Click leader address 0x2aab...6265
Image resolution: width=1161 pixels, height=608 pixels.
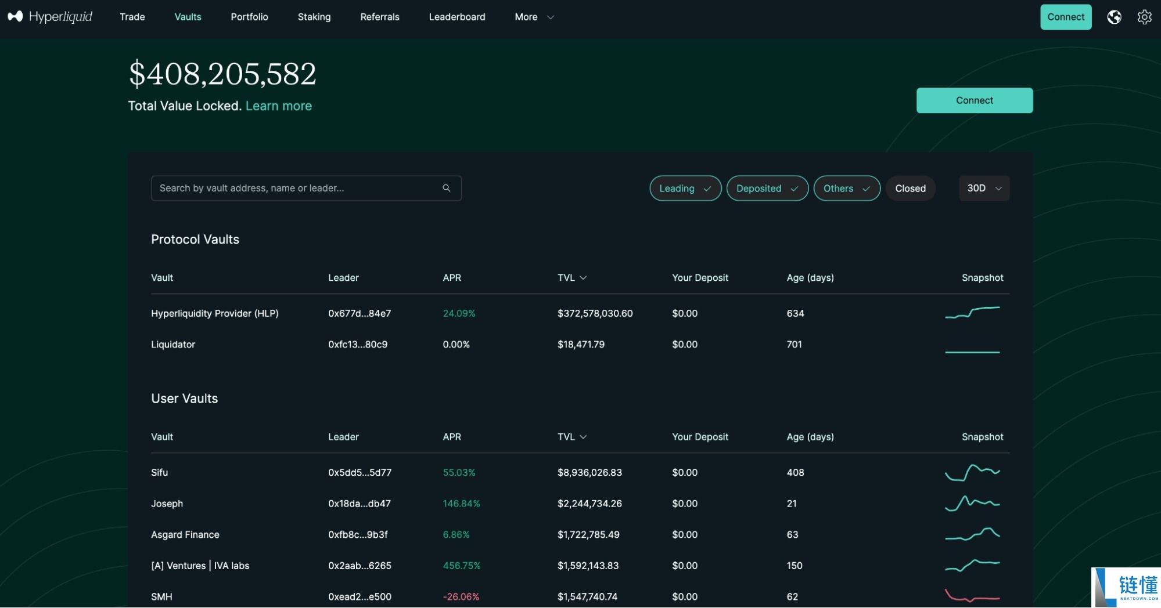point(360,566)
